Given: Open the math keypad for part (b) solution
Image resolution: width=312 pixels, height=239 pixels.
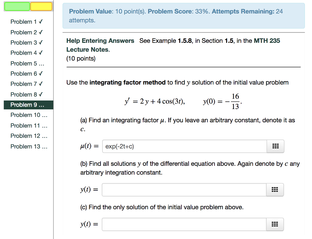Looking at the screenshot, I should tap(275, 189).
